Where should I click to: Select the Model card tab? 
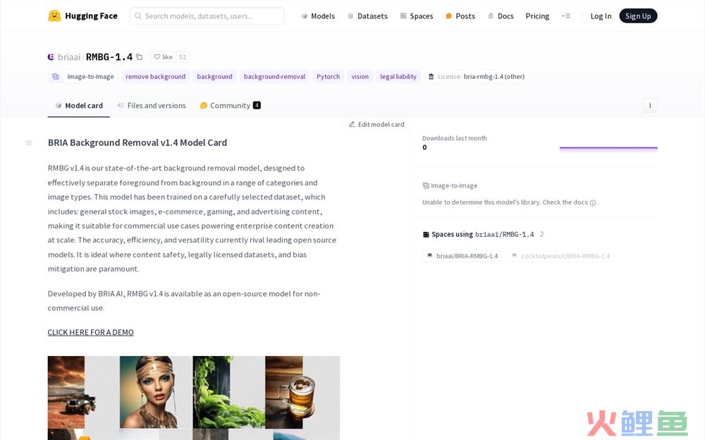(x=79, y=106)
